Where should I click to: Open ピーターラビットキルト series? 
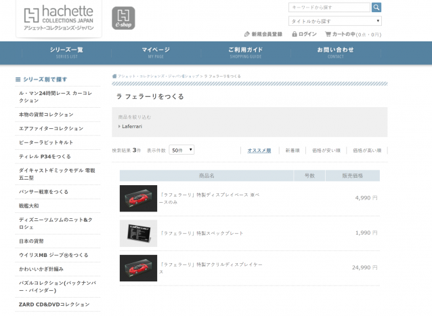pos(58,142)
